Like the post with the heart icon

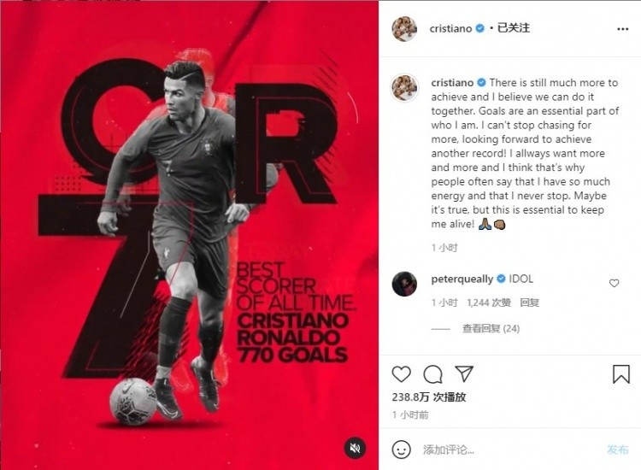(x=401, y=374)
